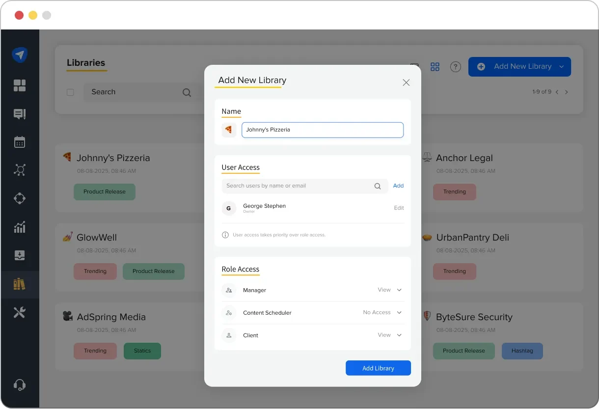Click the Add link in User Access

pyautogui.click(x=398, y=186)
